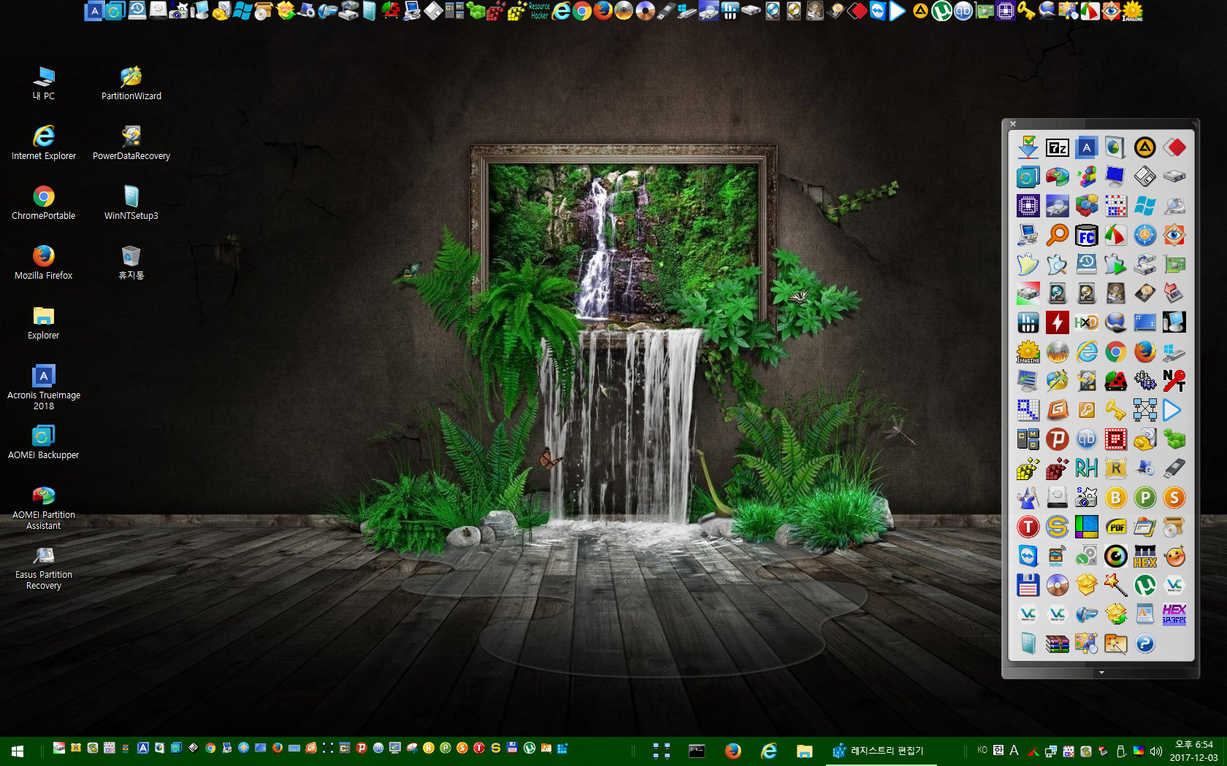Image resolution: width=1227 pixels, height=766 pixels.
Task: Toggle KO input language indicator
Action: coord(982,750)
